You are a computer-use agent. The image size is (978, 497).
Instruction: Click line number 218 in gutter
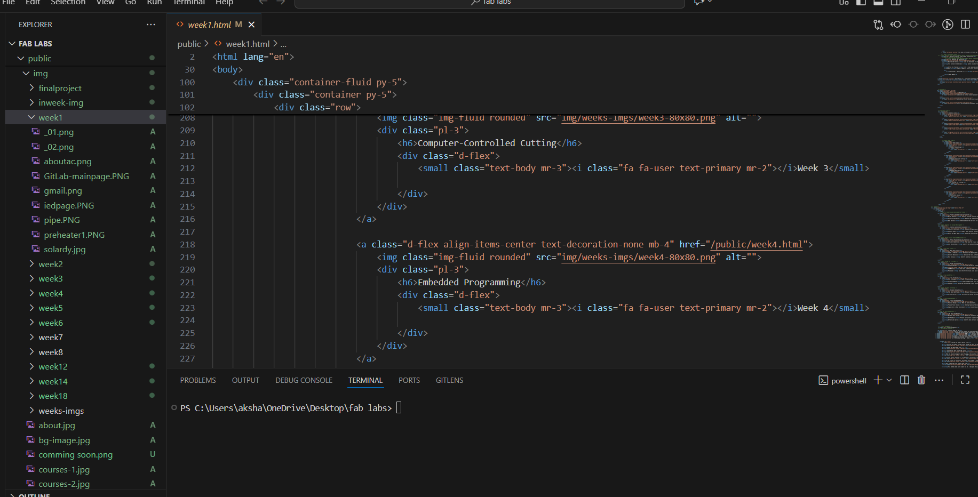(187, 244)
